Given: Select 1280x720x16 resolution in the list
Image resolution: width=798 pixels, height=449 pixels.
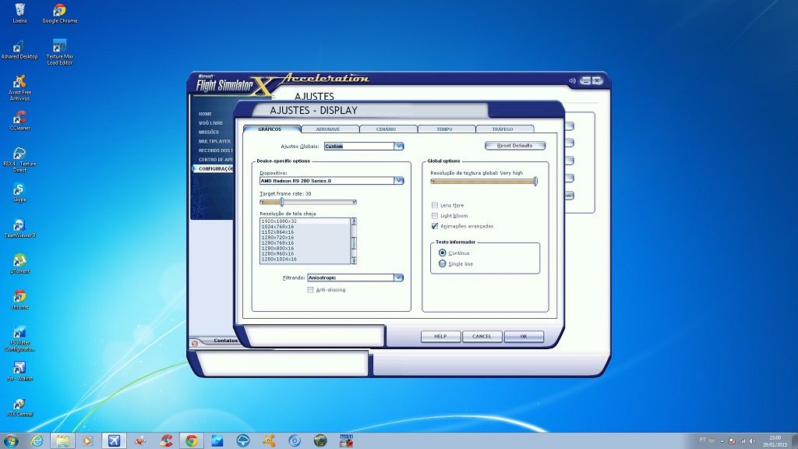Looking at the screenshot, I should point(305,237).
